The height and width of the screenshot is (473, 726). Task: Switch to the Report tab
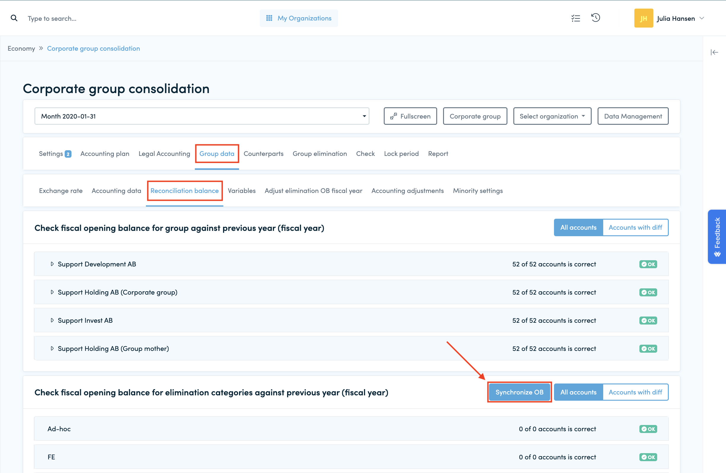(438, 154)
